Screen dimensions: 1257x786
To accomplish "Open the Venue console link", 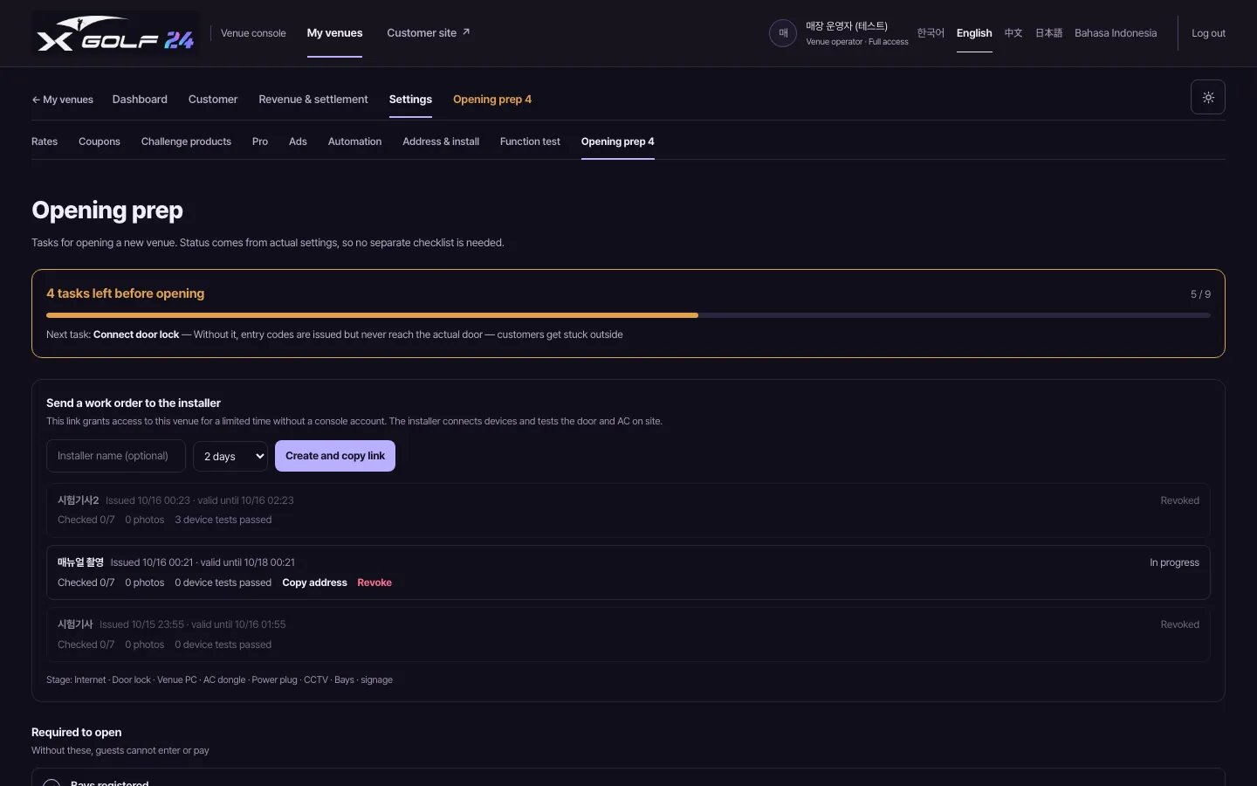I will tap(253, 33).
